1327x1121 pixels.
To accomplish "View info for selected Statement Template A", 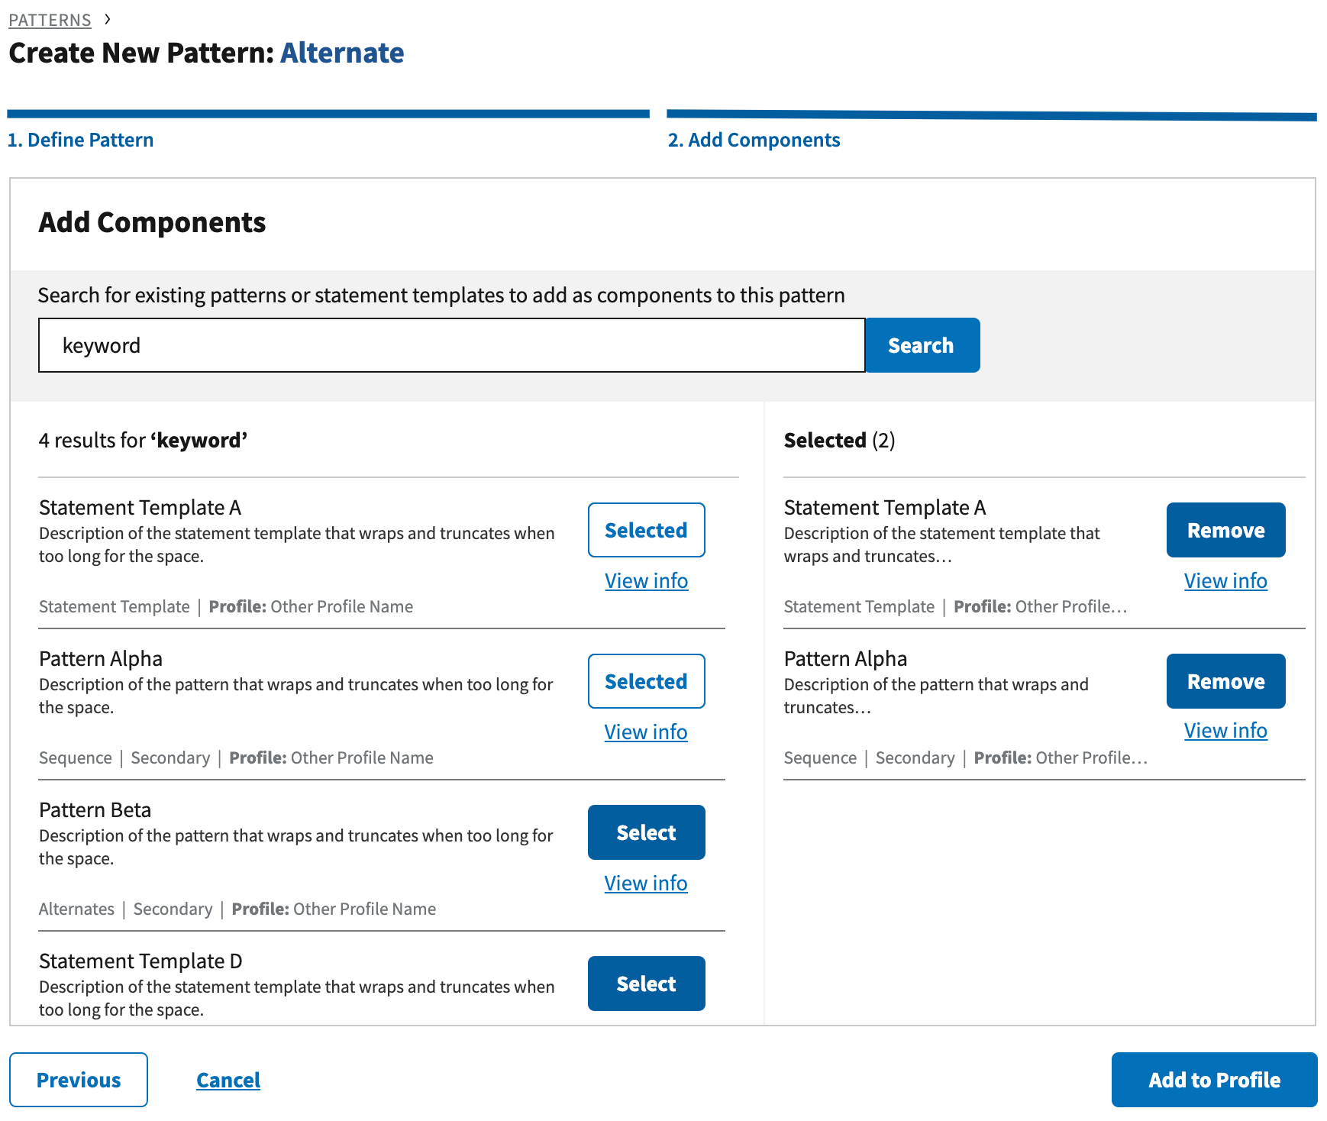I will click(1225, 581).
